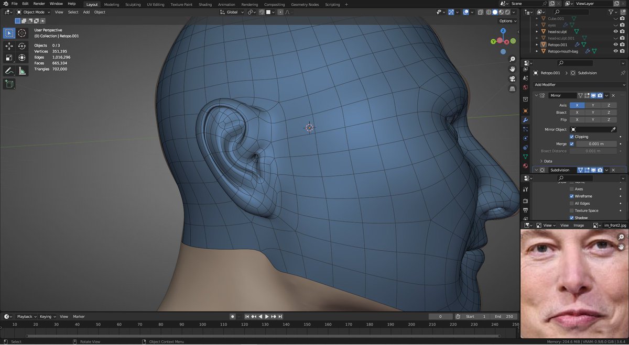The width and height of the screenshot is (629, 345).
Task: Open the Add Modifier dropdown
Action: 579,85
